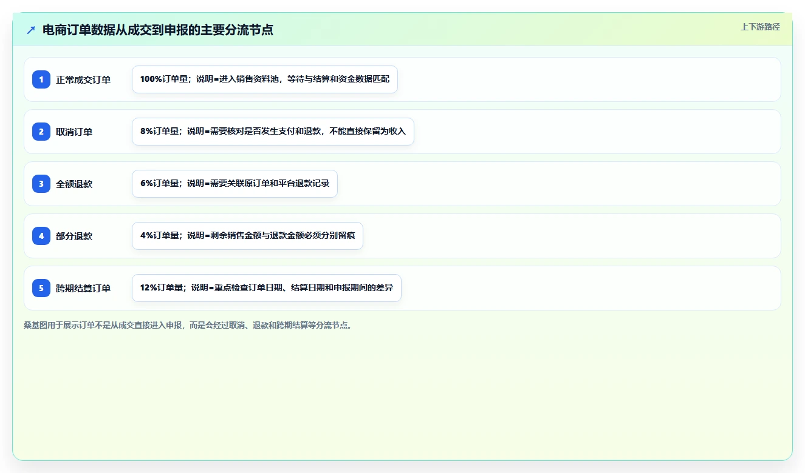Screen dimensions: 805x473
Task: Click the footnote starting with 桑基图用于展示订单
Action: [x=188, y=325]
